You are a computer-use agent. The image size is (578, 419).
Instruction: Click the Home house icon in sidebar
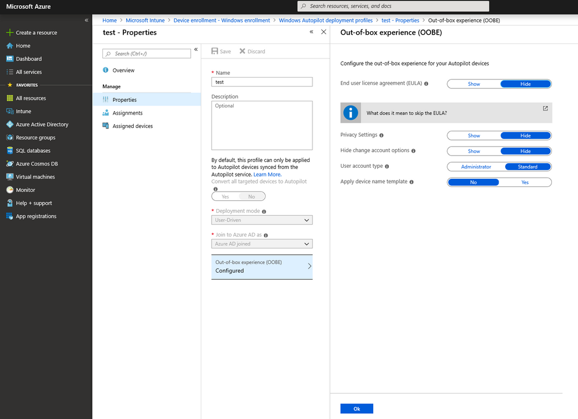click(10, 46)
